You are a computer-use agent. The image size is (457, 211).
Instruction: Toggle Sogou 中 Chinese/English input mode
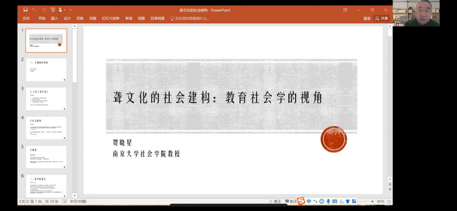(x=309, y=201)
